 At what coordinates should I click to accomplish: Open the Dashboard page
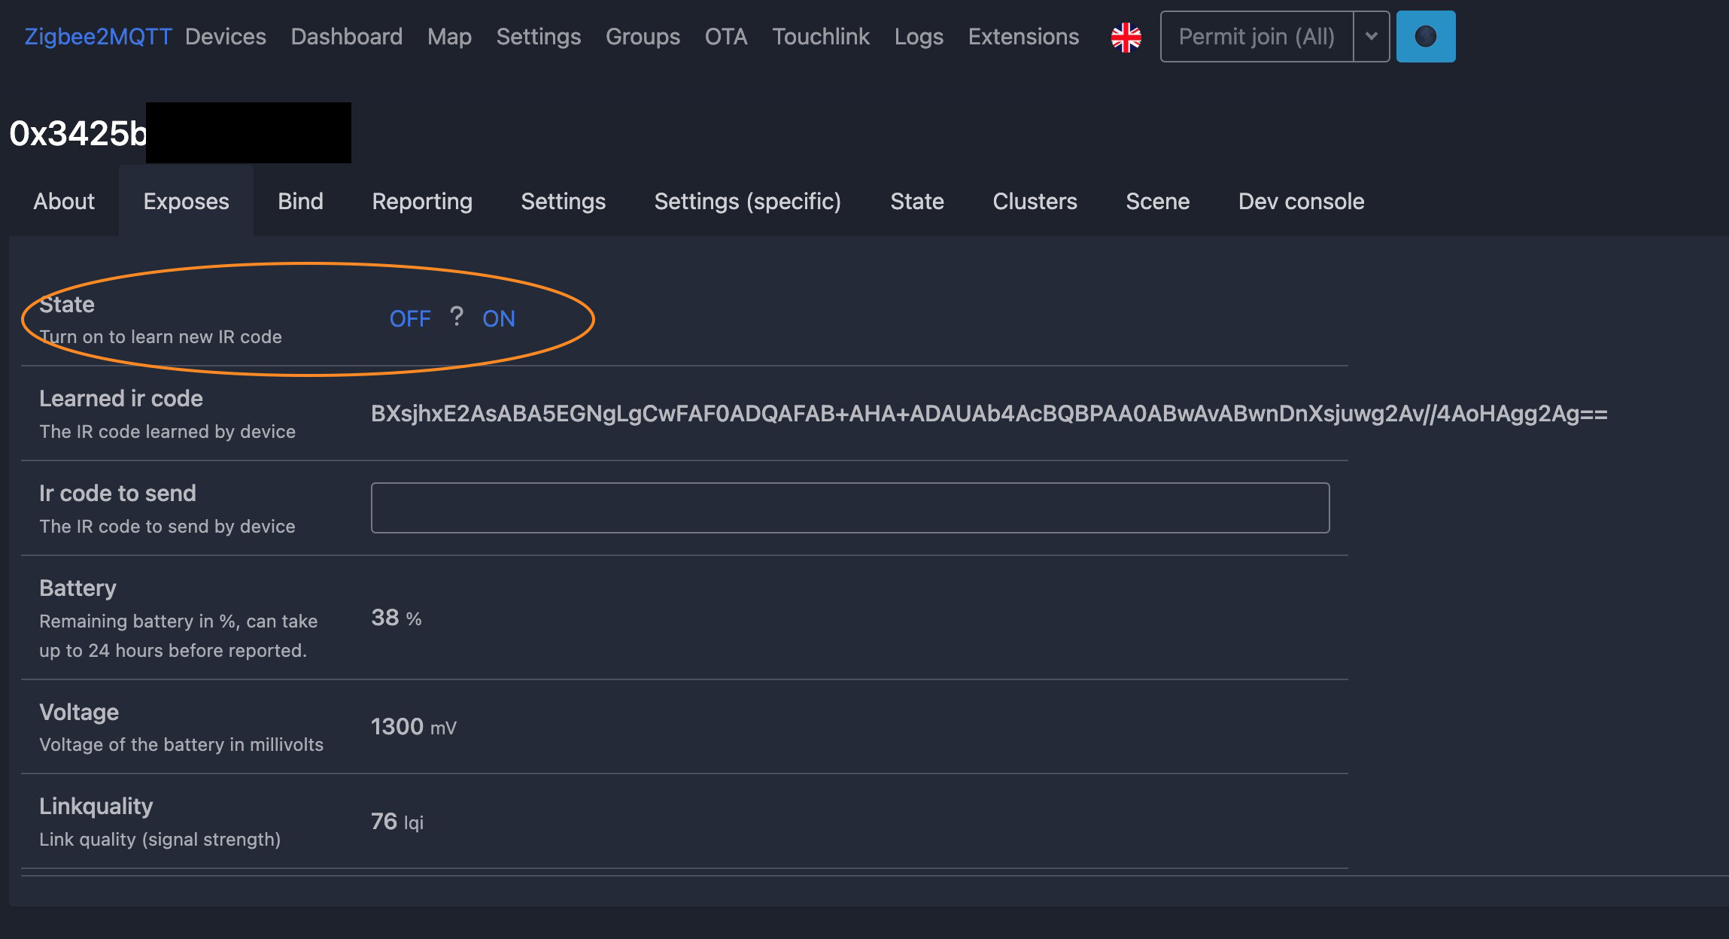coord(347,36)
